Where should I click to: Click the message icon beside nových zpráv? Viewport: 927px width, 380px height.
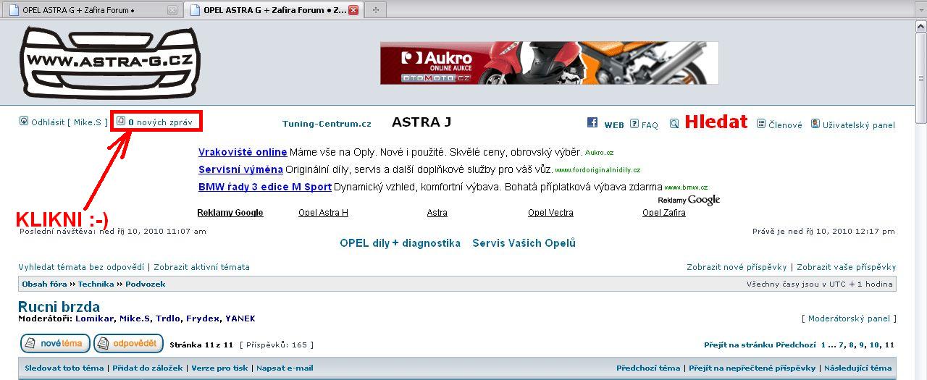pos(121,122)
